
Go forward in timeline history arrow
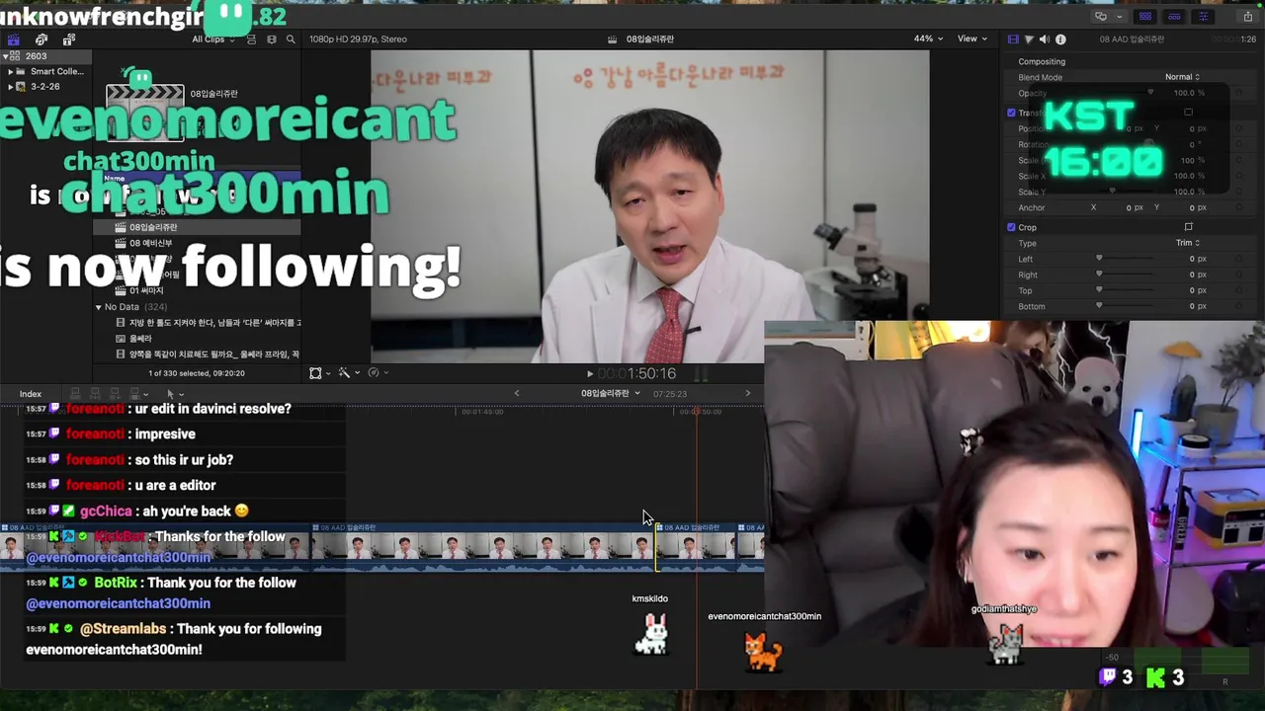pos(747,394)
